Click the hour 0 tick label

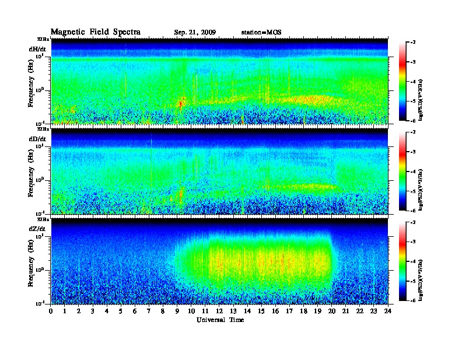(51, 311)
